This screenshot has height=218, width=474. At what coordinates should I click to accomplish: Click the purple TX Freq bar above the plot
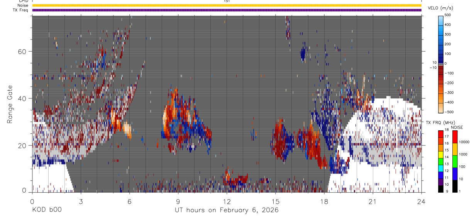(227, 10)
